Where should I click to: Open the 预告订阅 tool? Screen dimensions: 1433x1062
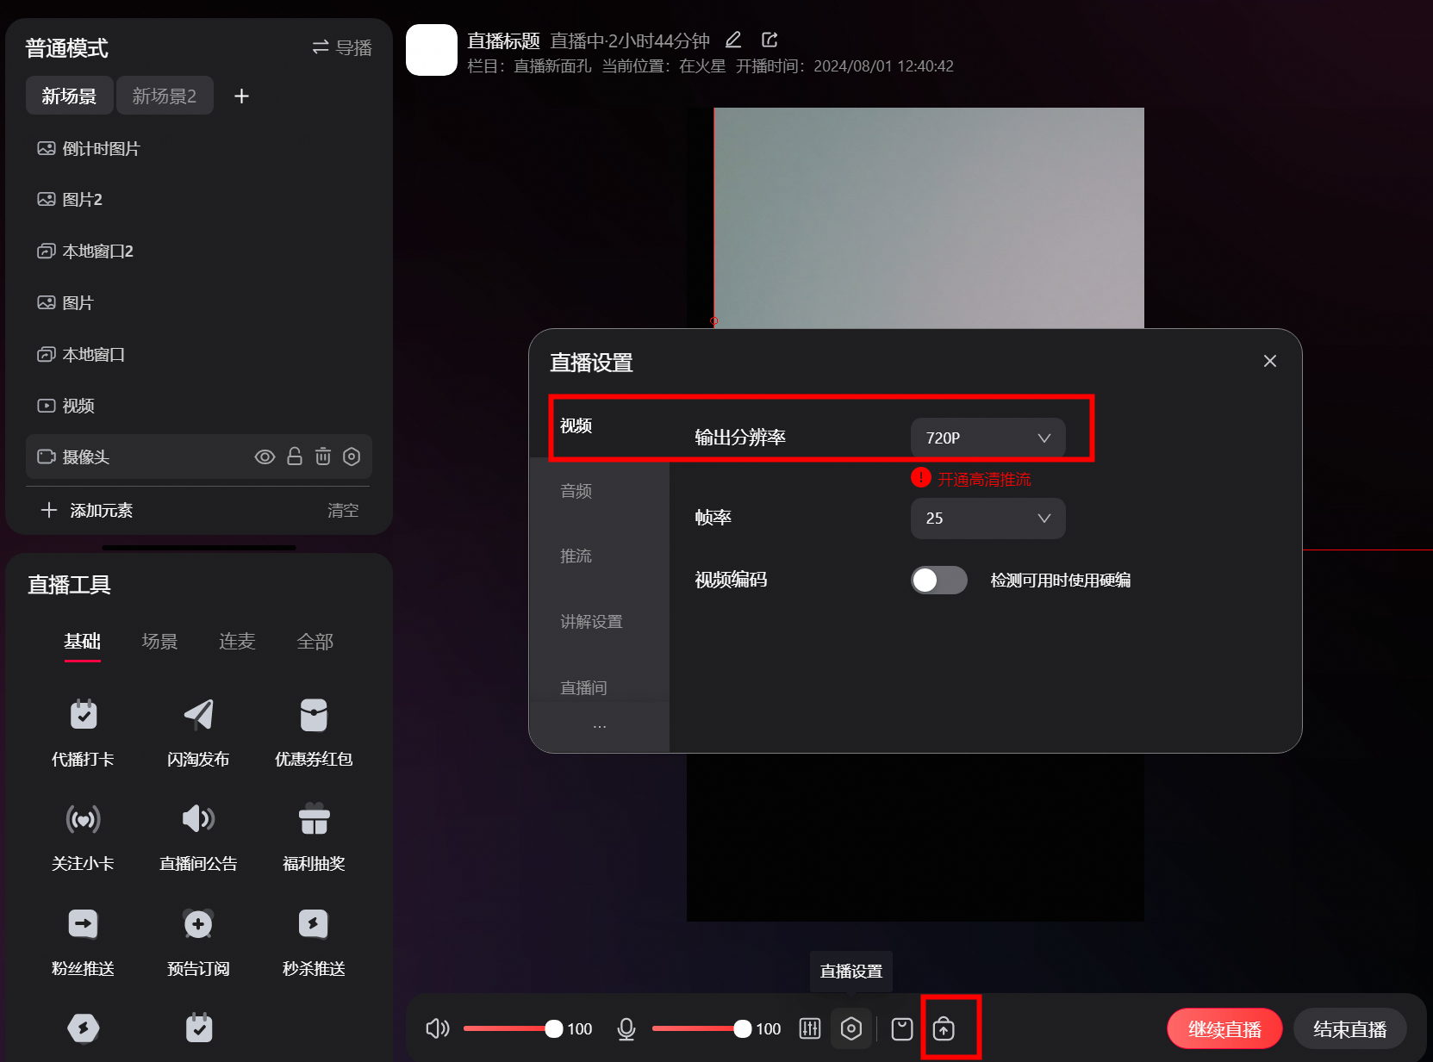click(198, 941)
